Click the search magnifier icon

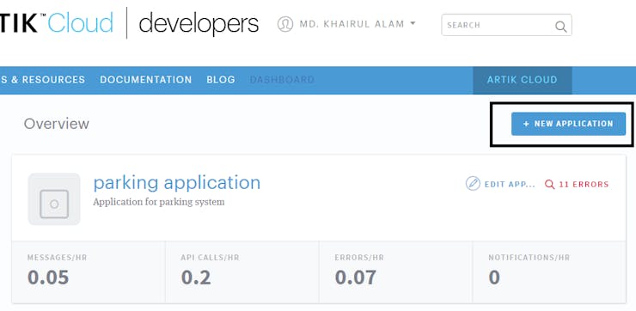(x=560, y=27)
